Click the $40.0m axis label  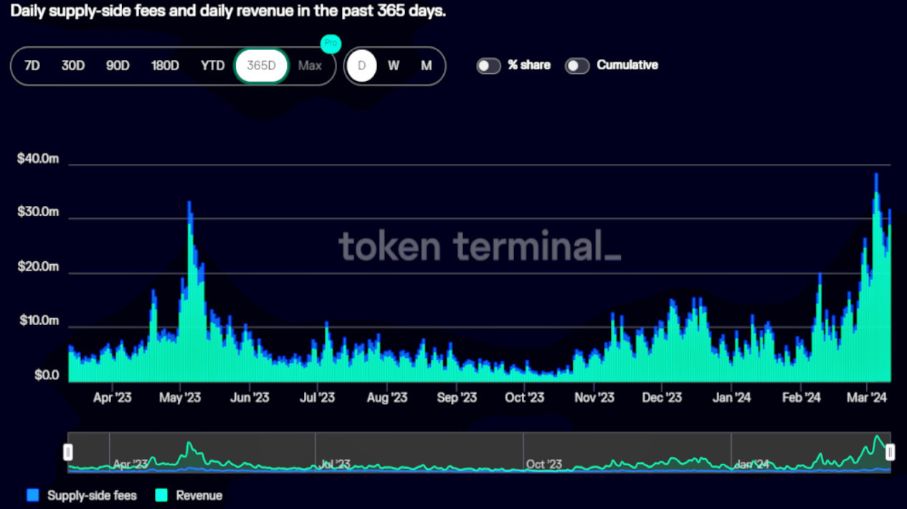pyautogui.click(x=37, y=158)
